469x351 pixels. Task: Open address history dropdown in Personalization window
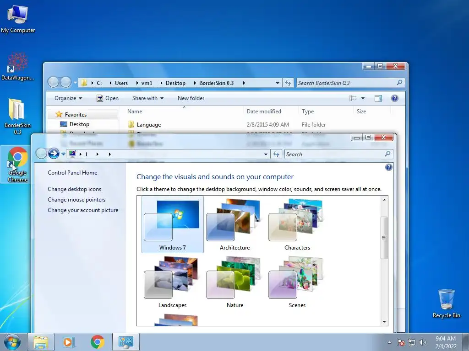(266, 154)
